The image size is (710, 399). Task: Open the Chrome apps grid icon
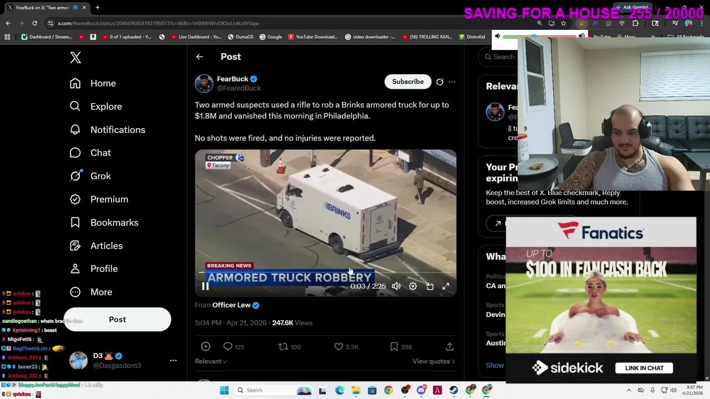pyautogui.click(x=7, y=37)
